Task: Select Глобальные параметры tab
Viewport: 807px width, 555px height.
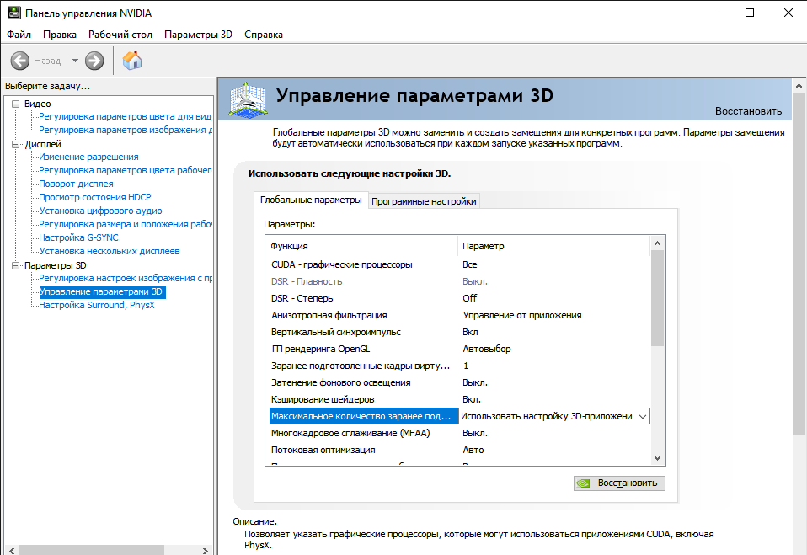Action: [x=311, y=200]
